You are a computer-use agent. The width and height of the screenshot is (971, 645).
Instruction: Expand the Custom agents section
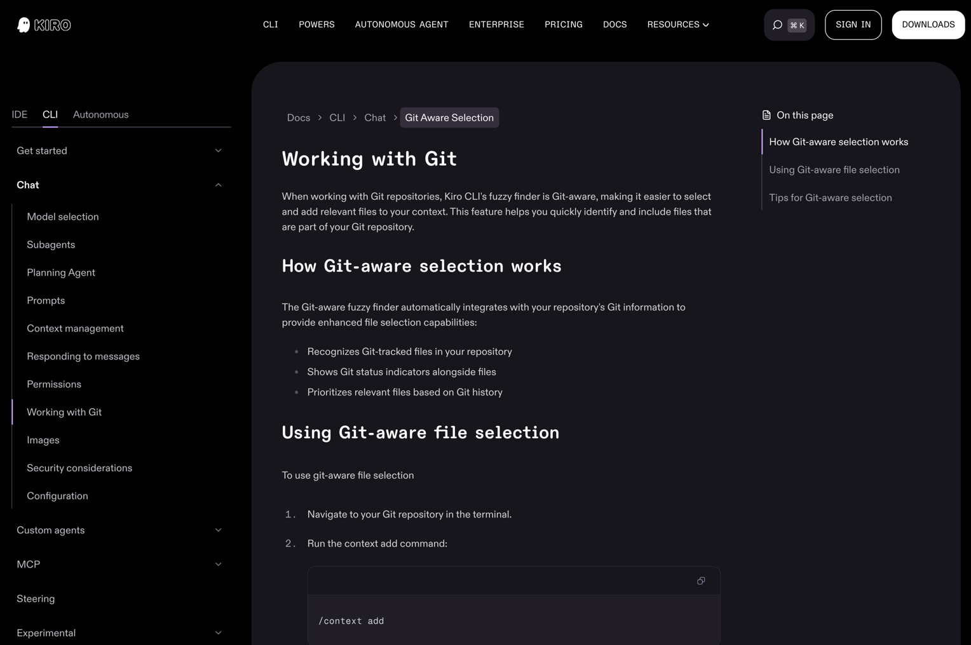pos(218,529)
